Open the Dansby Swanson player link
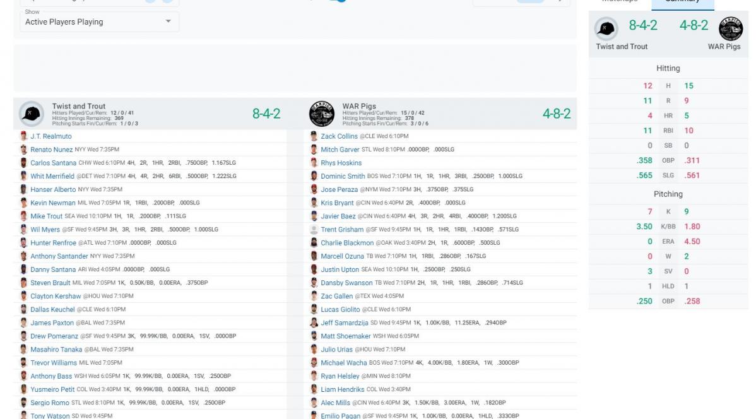The image size is (756, 419). point(346,283)
